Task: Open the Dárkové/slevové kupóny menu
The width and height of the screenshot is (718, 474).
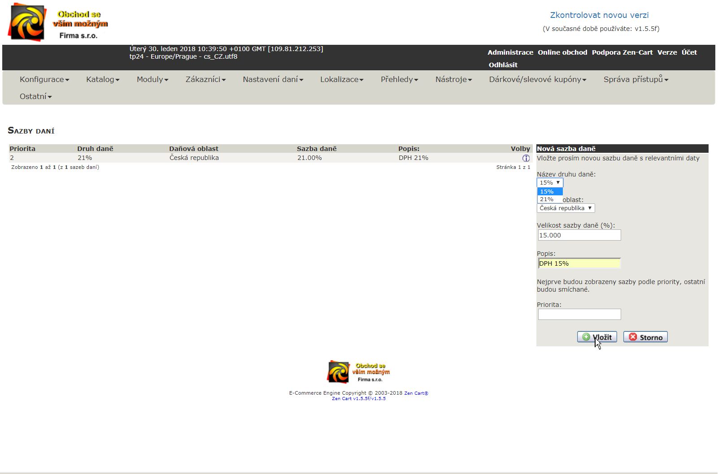Action: pos(537,79)
